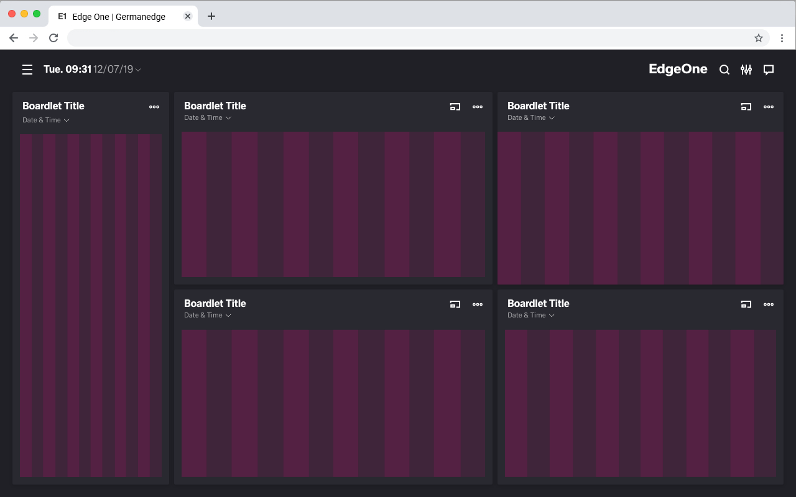Click the expand icon on top-right boardlet
Image resolution: width=796 pixels, height=497 pixels.
(746, 107)
